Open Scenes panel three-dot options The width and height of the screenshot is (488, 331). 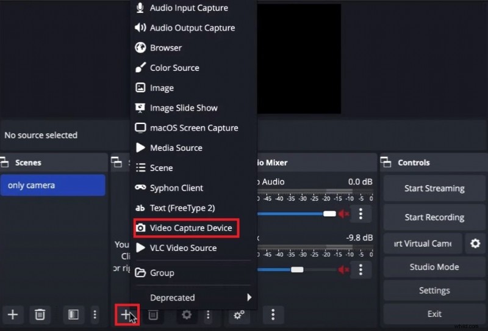(95, 315)
